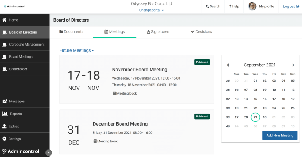Screen dimensions: 302x157
Task: Open Meeting book for November Board Meeting
Action: coord(125,93)
